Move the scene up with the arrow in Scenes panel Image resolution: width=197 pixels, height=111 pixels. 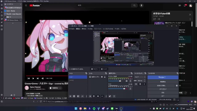(x=82, y=96)
